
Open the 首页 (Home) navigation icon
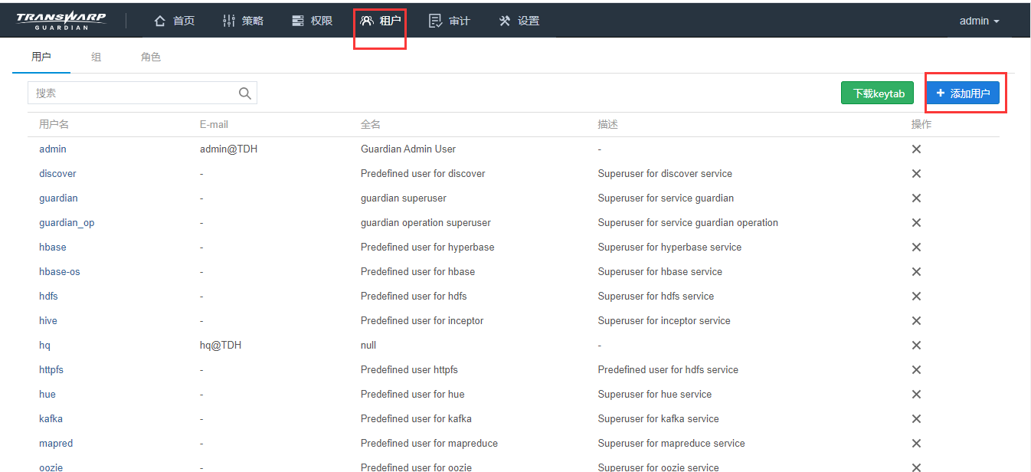click(161, 21)
